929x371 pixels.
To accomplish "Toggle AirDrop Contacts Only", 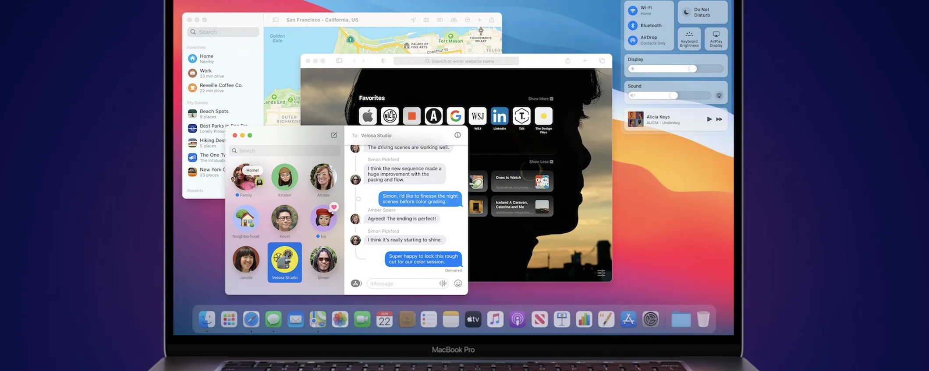I will pyautogui.click(x=633, y=40).
